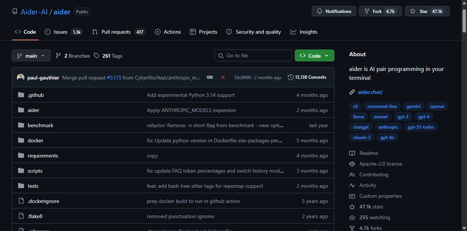
Task: Click the repository icon beside Aider-AI
Action: pos(15,11)
